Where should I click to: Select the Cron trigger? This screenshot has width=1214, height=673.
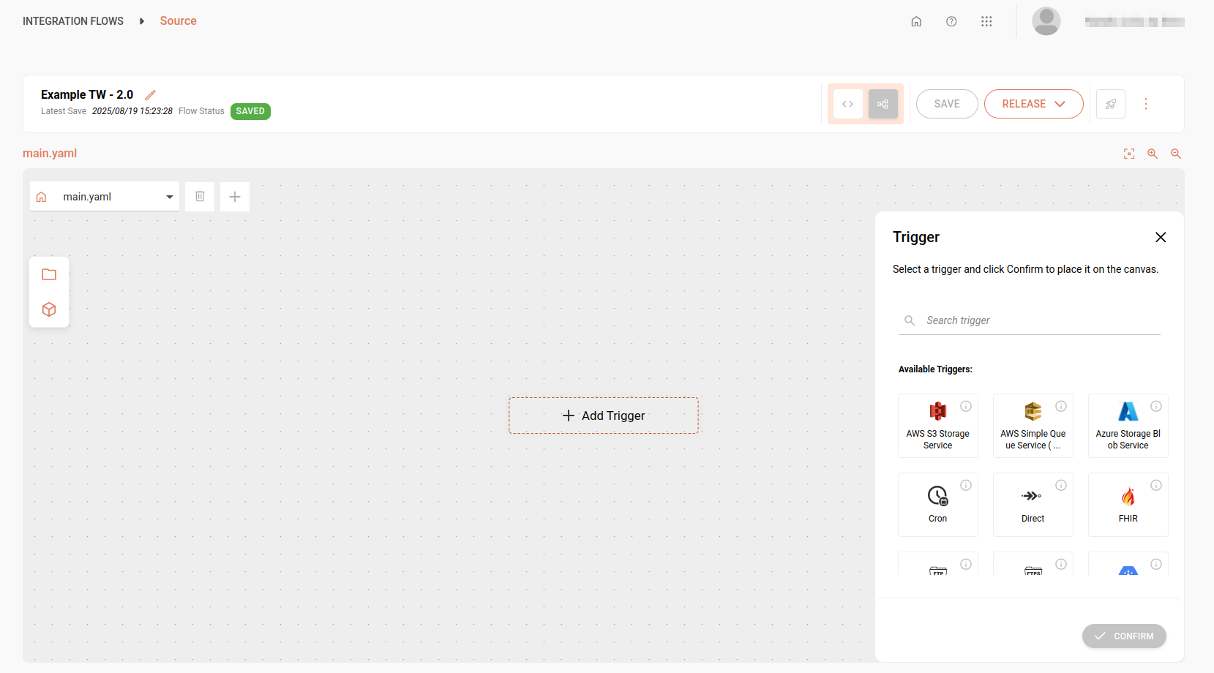(x=937, y=504)
